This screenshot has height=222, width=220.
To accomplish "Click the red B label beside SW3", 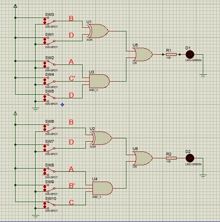I will pyautogui.click(x=71, y=18).
